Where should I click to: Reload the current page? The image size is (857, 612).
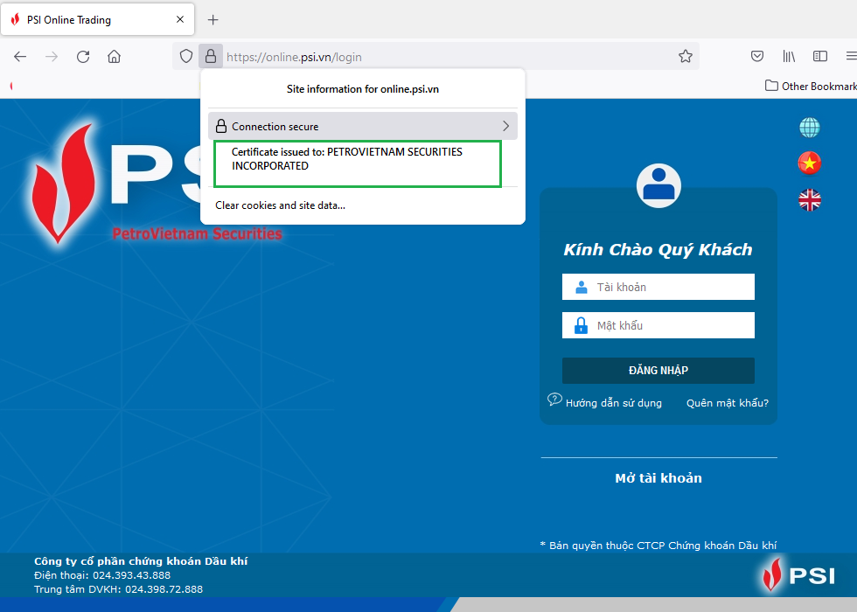tap(83, 57)
